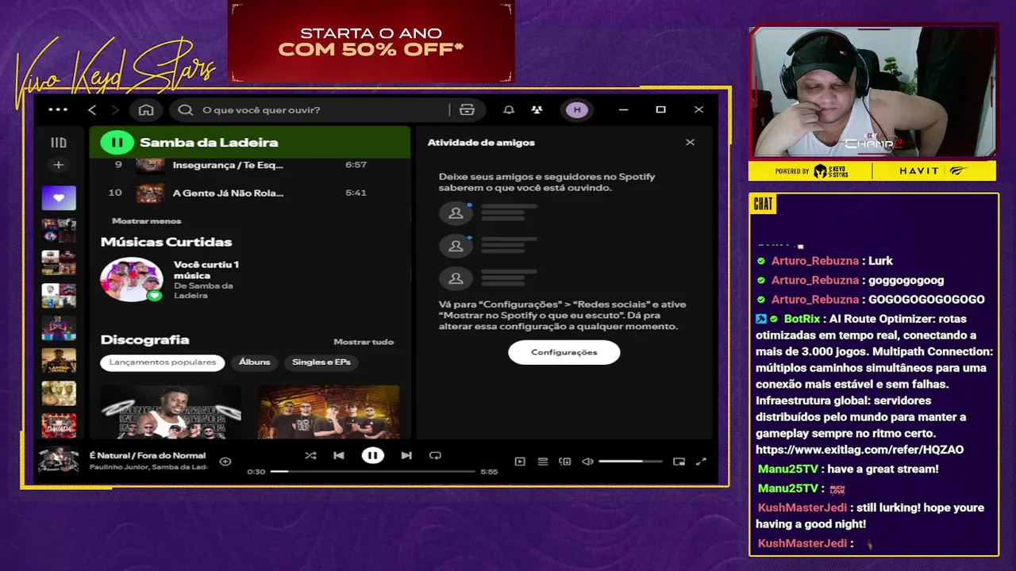Image resolution: width=1016 pixels, height=571 pixels.
Task: Click 'Mostrar menos' to collapse tracks
Action: (146, 221)
